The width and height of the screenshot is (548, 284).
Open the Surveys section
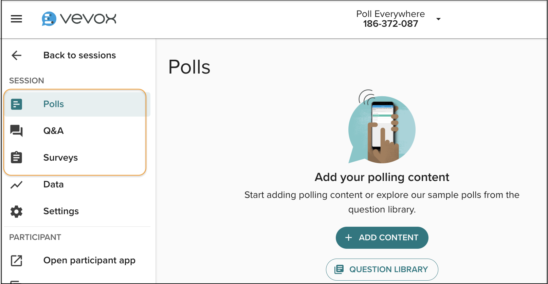pyautogui.click(x=60, y=158)
